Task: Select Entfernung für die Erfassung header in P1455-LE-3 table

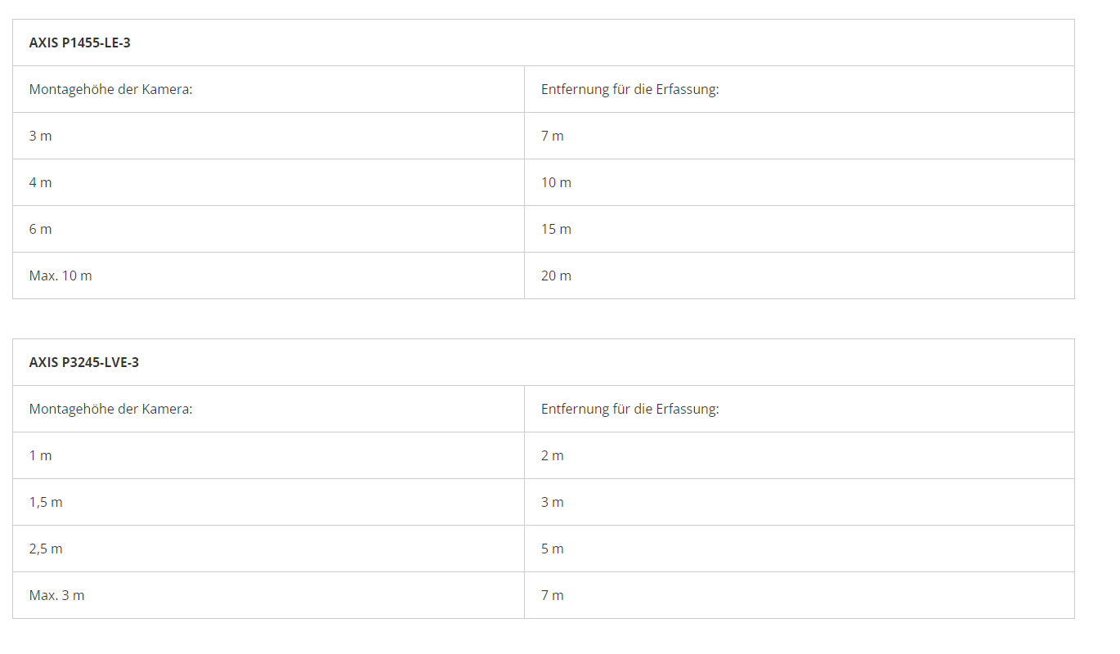Action: pyautogui.click(x=629, y=89)
